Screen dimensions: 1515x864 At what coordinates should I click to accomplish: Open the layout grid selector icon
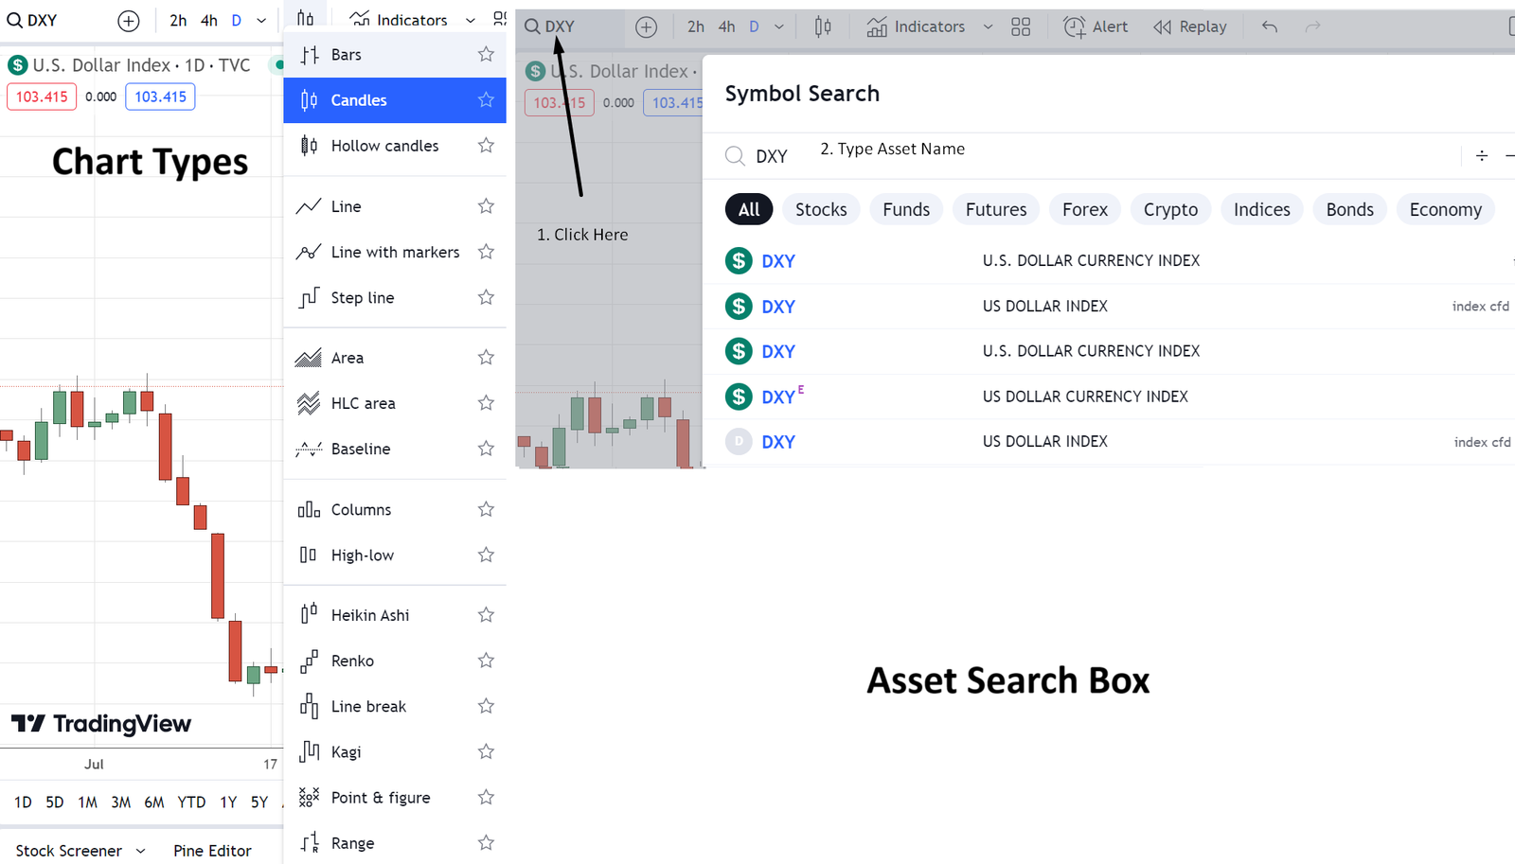pos(1021,27)
